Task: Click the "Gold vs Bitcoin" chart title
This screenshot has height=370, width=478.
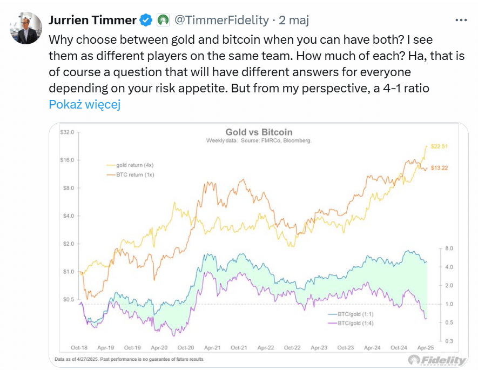Action: coord(258,132)
